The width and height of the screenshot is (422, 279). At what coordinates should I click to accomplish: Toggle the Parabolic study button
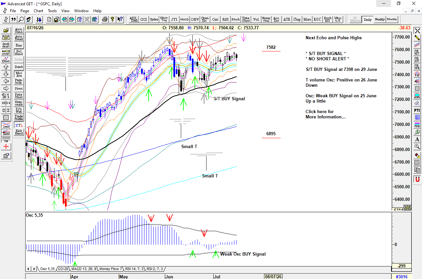pos(19,81)
